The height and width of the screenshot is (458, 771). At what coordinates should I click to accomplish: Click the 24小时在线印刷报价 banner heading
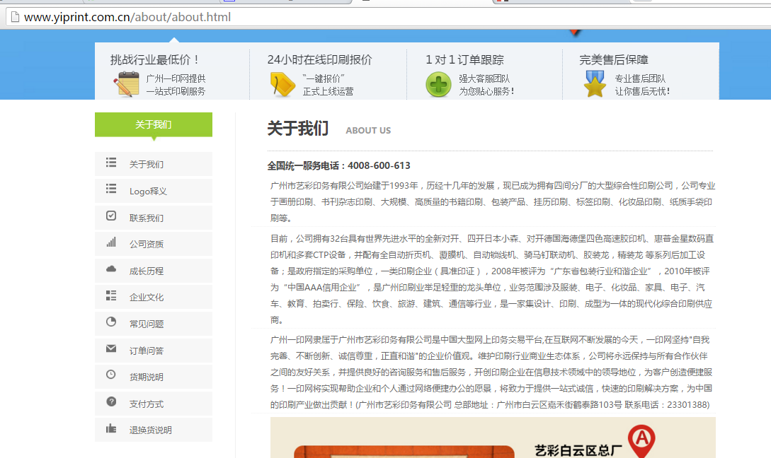pos(319,60)
